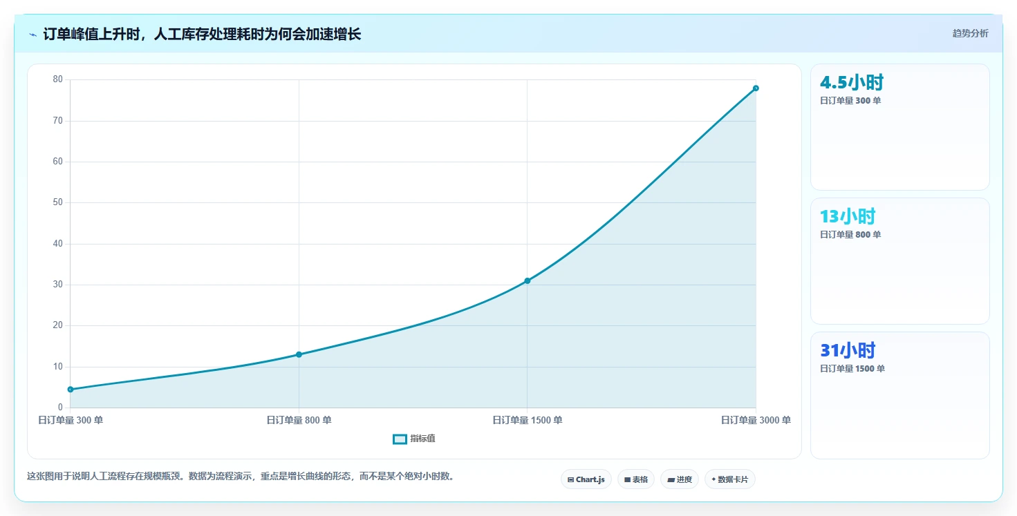Click the lightning icon beside the title
1017x516 pixels.
click(32, 35)
